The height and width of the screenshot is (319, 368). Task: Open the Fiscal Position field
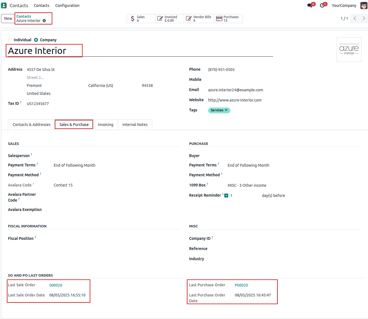pyautogui.click(x=117, y=238)
